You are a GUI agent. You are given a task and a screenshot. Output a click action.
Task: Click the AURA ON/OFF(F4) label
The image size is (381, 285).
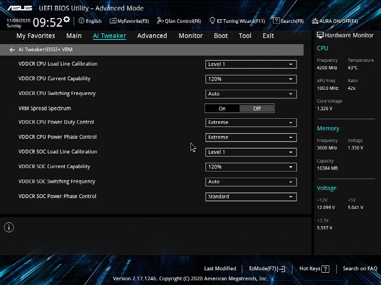(x=339, y=21)
